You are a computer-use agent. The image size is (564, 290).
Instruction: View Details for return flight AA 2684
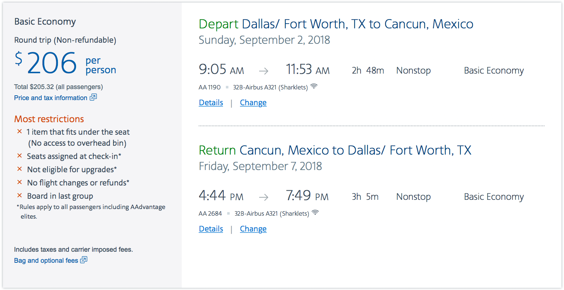pyautogui.click(x=211, y=229)
